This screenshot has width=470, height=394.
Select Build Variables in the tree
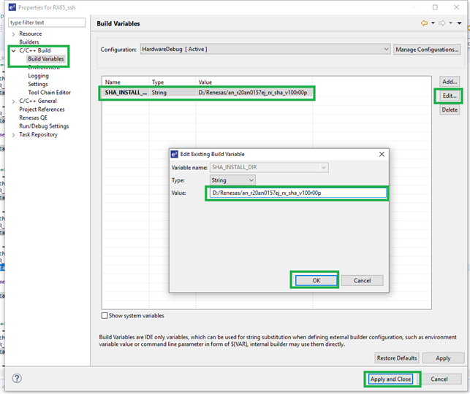45,59
